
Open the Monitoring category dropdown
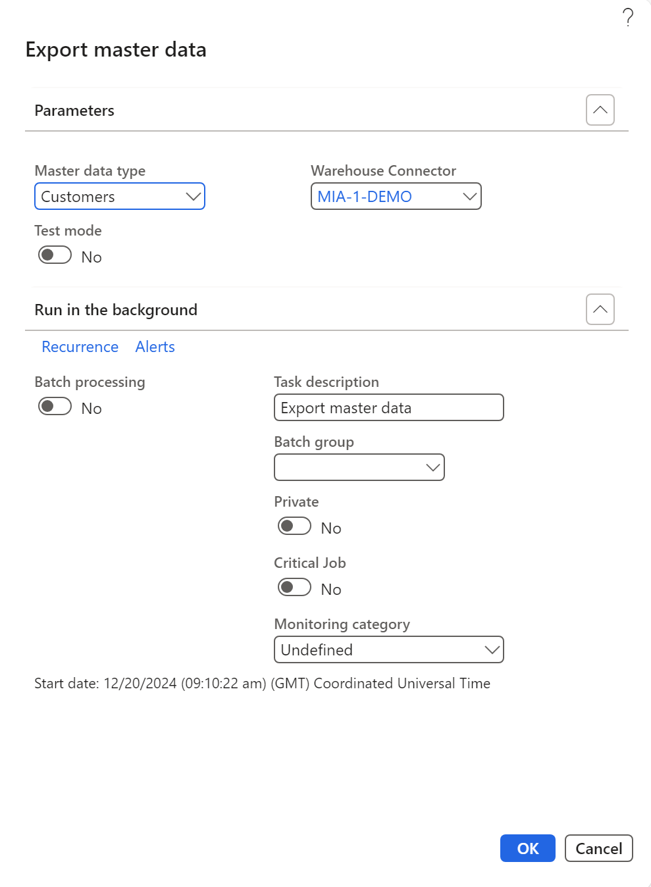click(492, 650)
